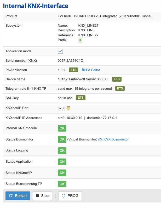Image resolution: width=161 pixels, height=209 pixels.
Task: Click OK badge for Status Busmonitor
Action: (x=62, y=139)
